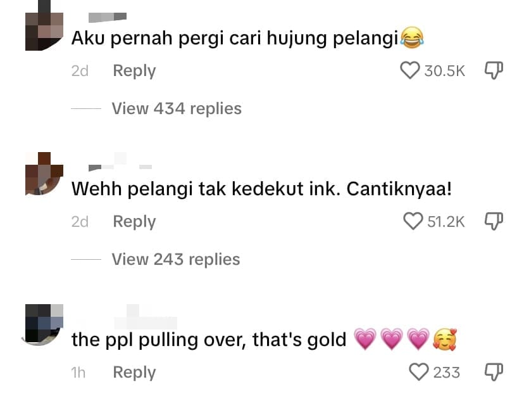This screenshot has height=403, width=524.
Task: Open third commenter's avatar
Action: (44, 324)
